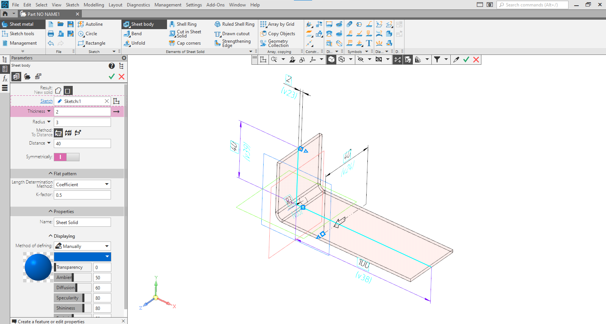The height and width of the screenshot is (324, 606).
Task: Switch to Sketch tools toolset
Action: 22,34
